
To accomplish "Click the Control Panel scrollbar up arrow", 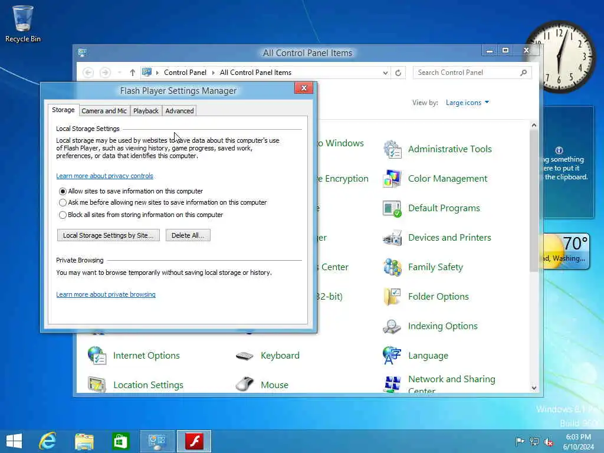I will point(534,125).
